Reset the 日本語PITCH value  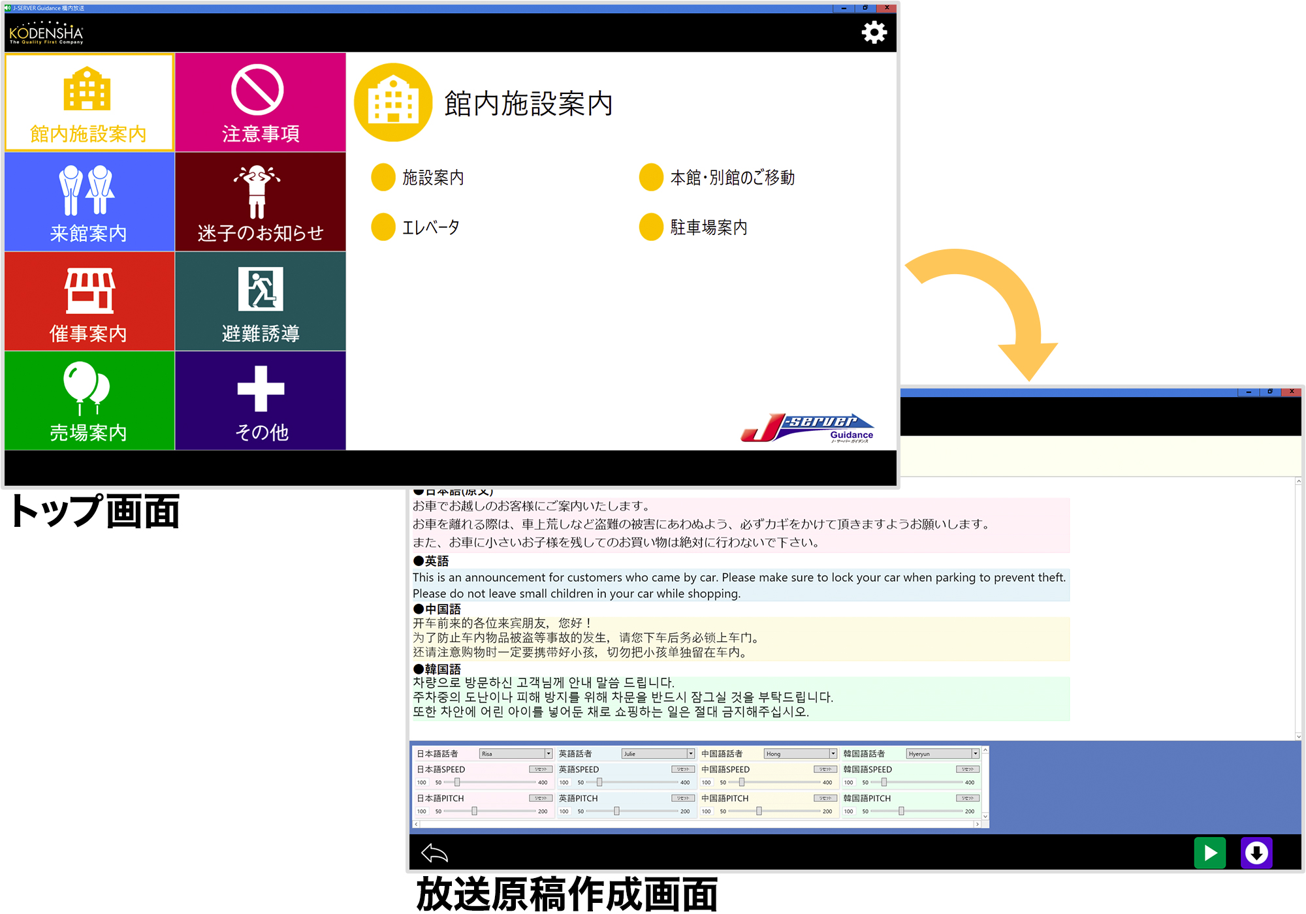[541, 798]
